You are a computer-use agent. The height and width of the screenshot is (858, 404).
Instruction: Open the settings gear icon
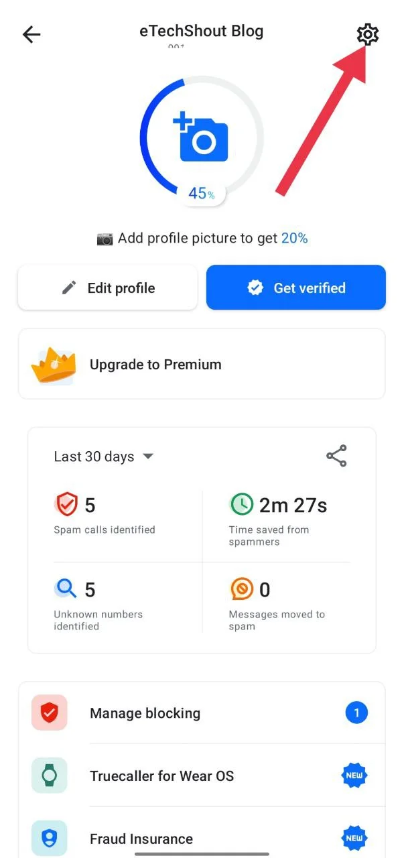click(368, 34)
